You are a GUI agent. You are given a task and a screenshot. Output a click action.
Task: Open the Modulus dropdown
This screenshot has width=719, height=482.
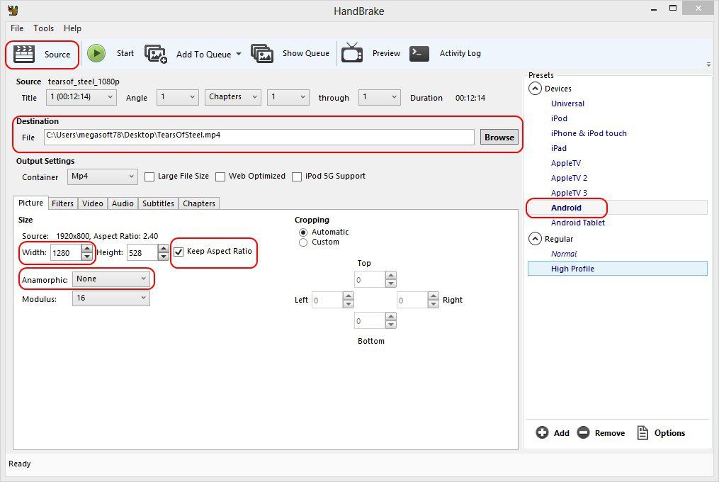[111, 298]
